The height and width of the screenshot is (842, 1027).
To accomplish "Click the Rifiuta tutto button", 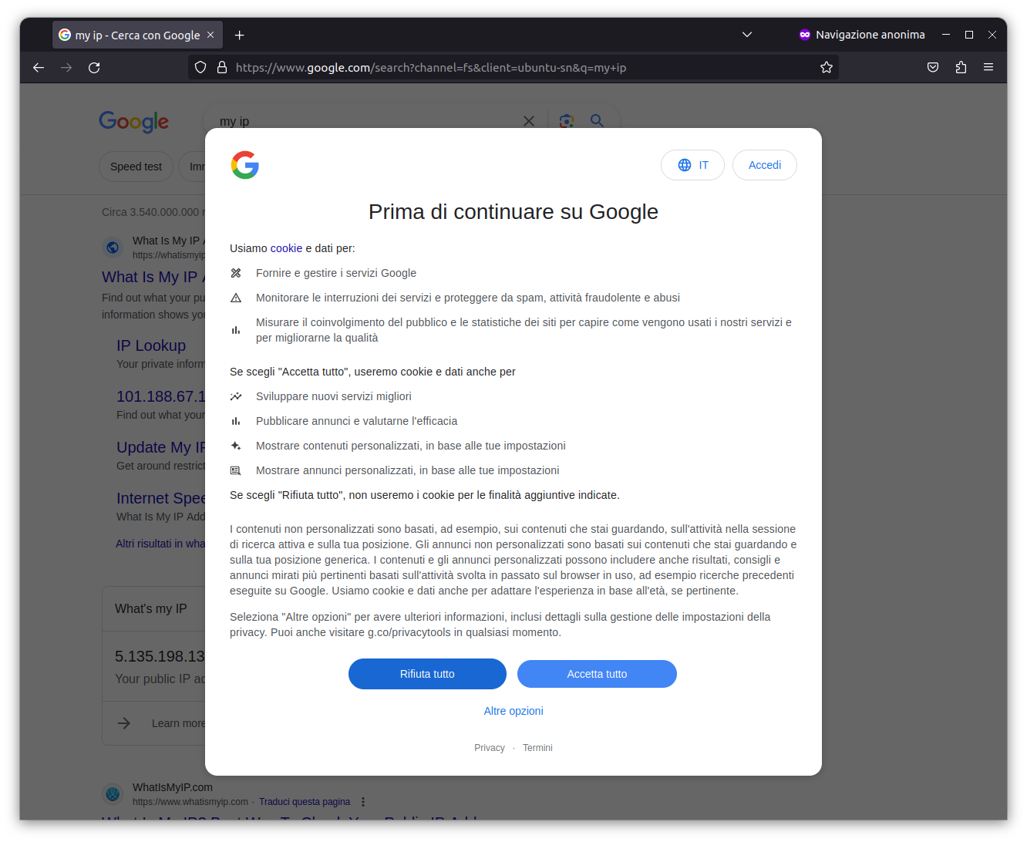I will tap(427, 674).
